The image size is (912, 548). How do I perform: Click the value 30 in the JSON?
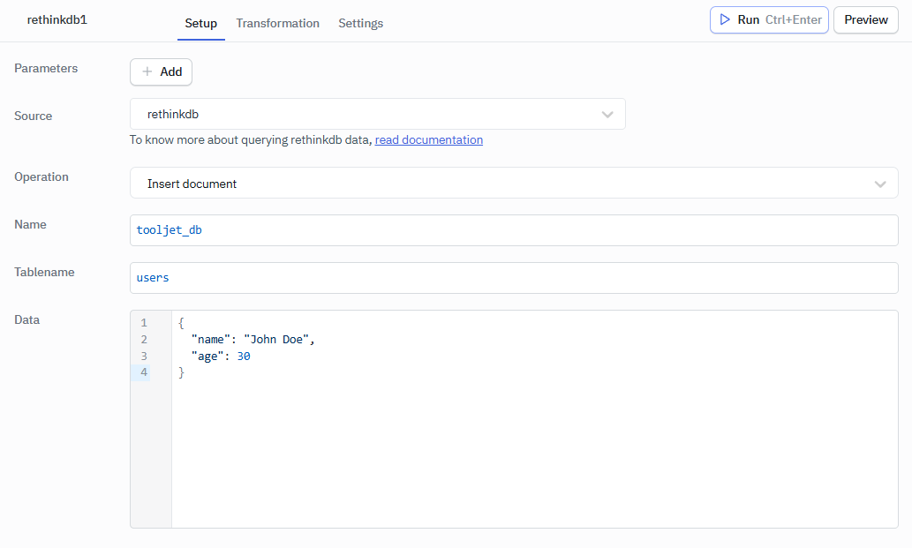[244, 356]
